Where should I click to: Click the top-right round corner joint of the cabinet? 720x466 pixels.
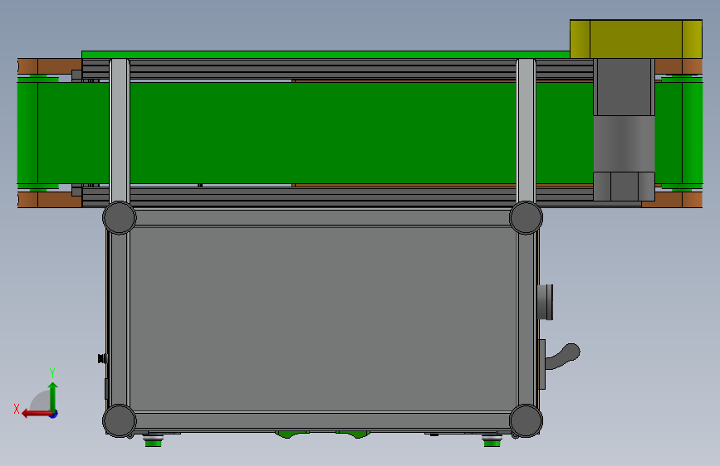point(527,217)
